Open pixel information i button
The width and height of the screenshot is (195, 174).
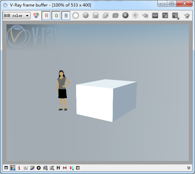tap(19, 168)
